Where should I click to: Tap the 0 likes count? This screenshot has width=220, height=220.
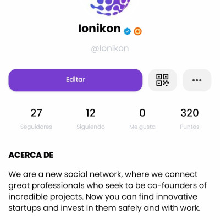142,113
